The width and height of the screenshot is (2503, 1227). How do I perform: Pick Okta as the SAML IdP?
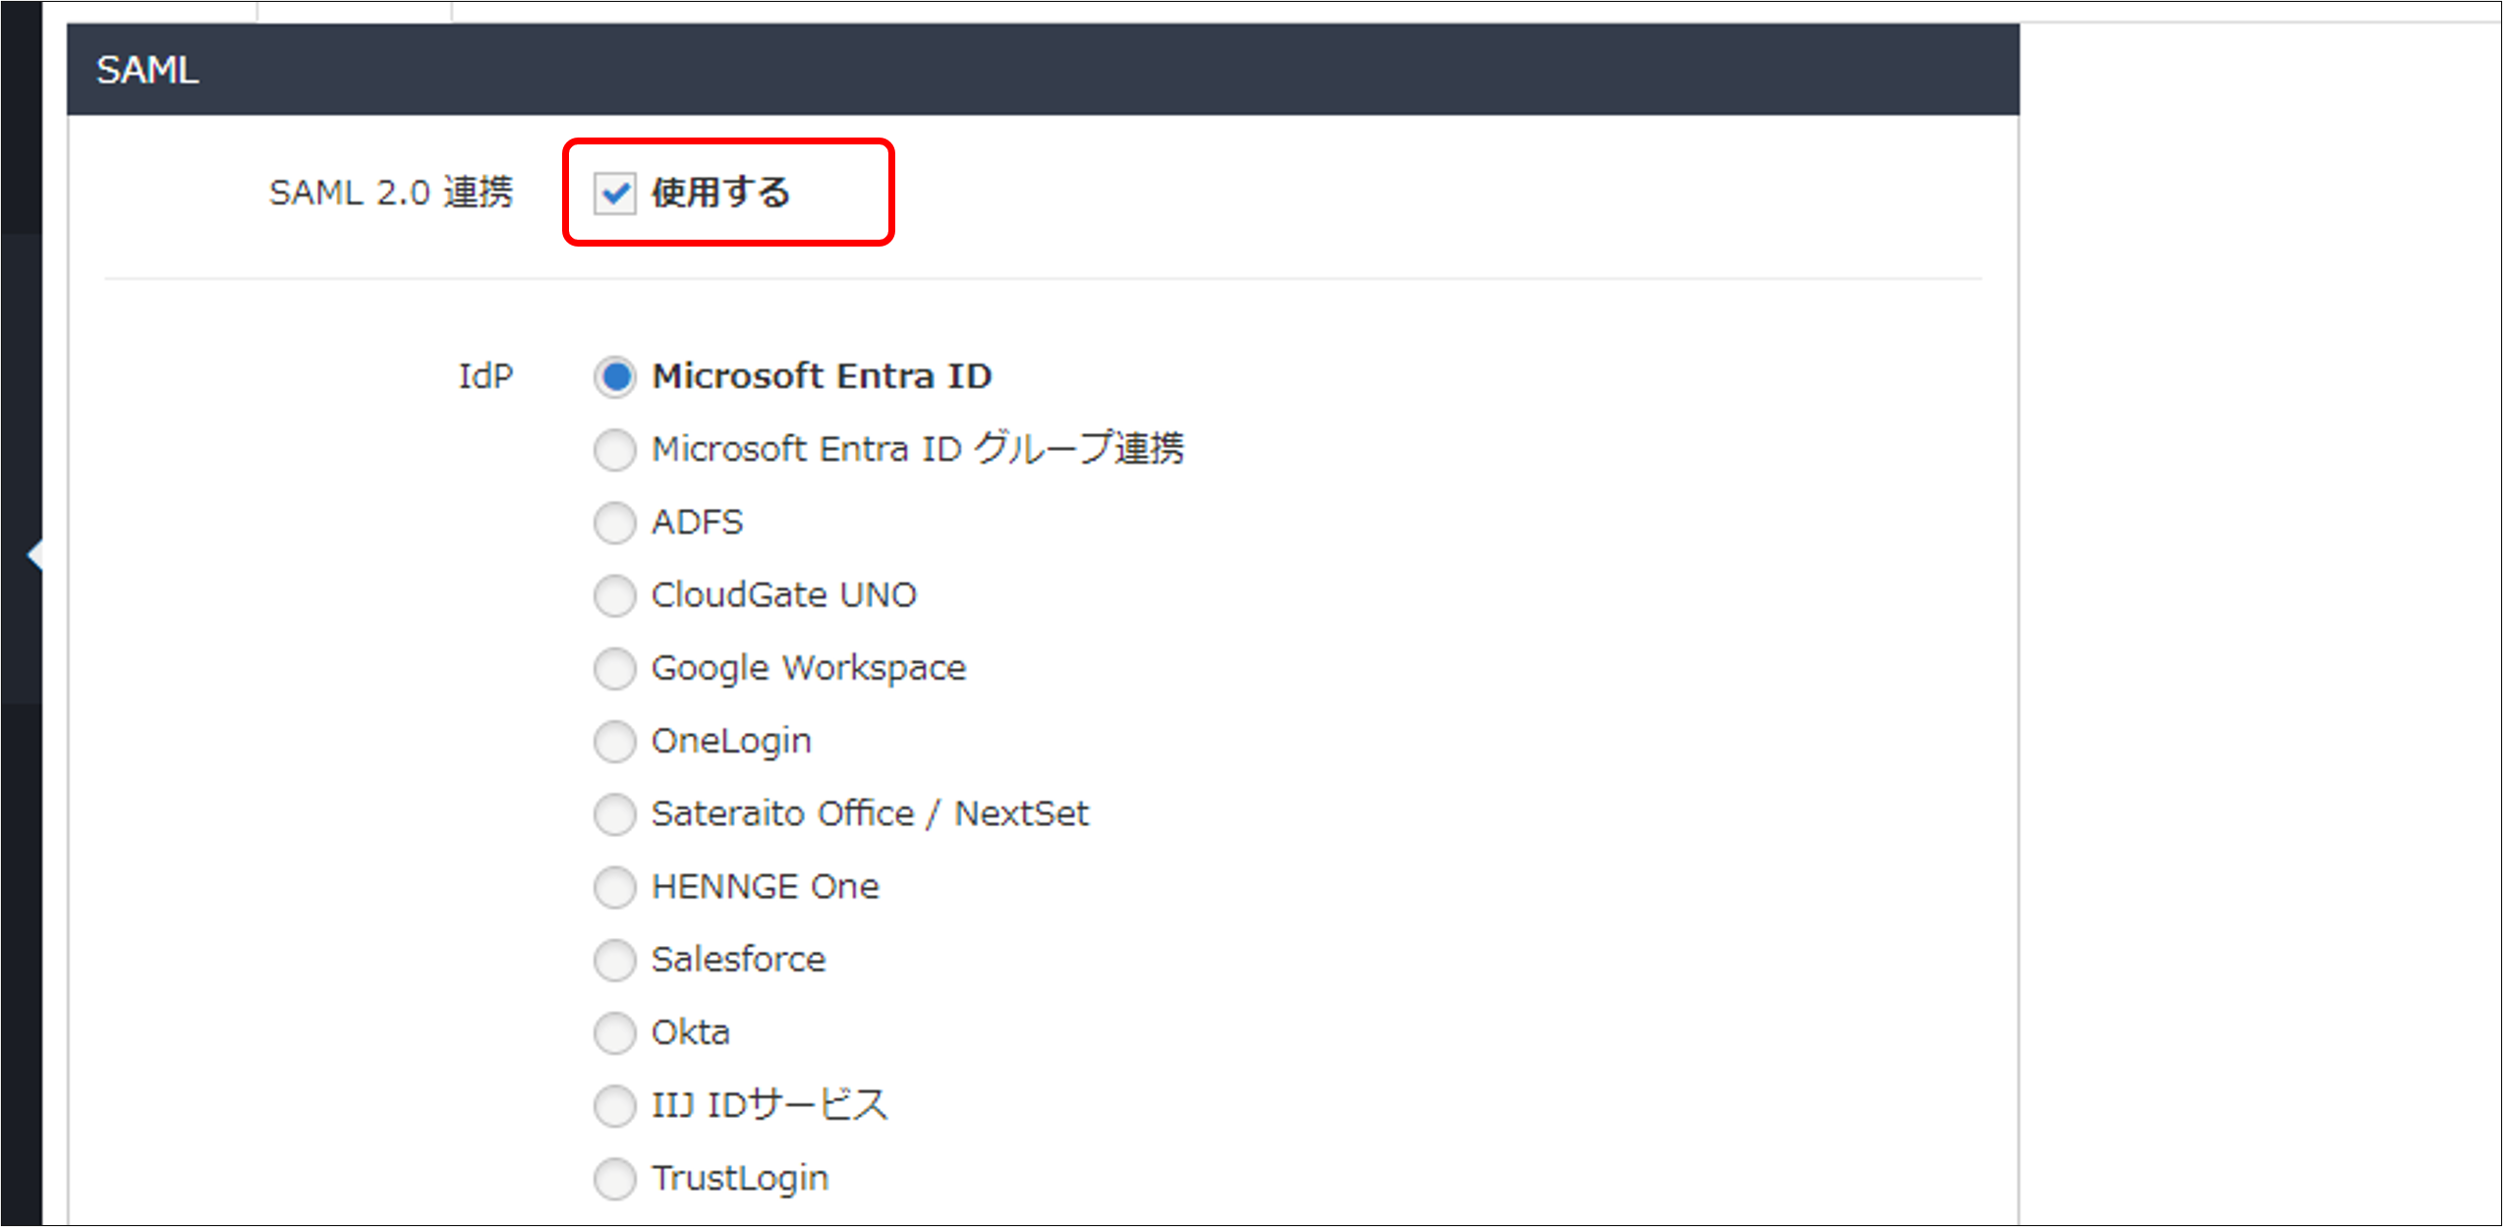(x=615, y=1032)
